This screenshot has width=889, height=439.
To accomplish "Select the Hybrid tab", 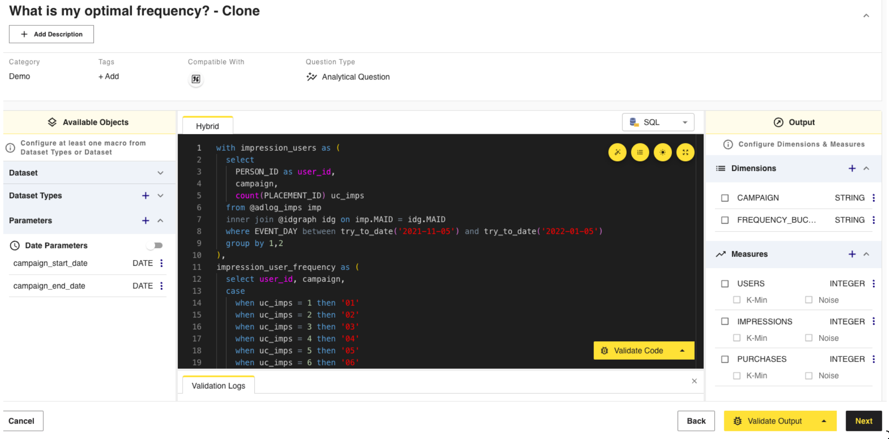I will (x=208, y=126).
